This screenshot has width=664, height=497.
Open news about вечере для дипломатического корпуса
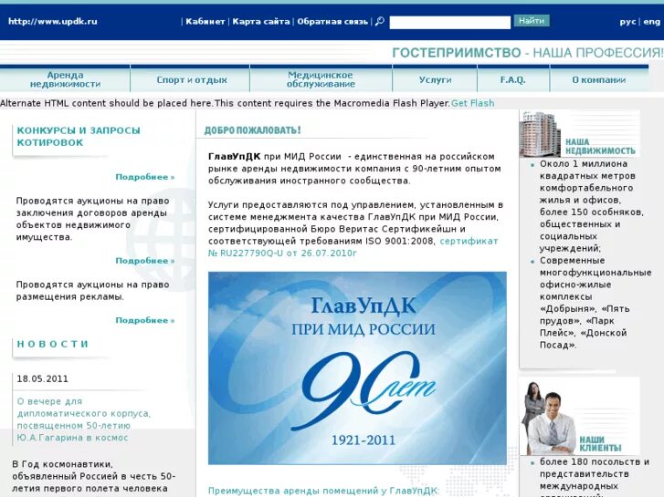tap(83, 419)
